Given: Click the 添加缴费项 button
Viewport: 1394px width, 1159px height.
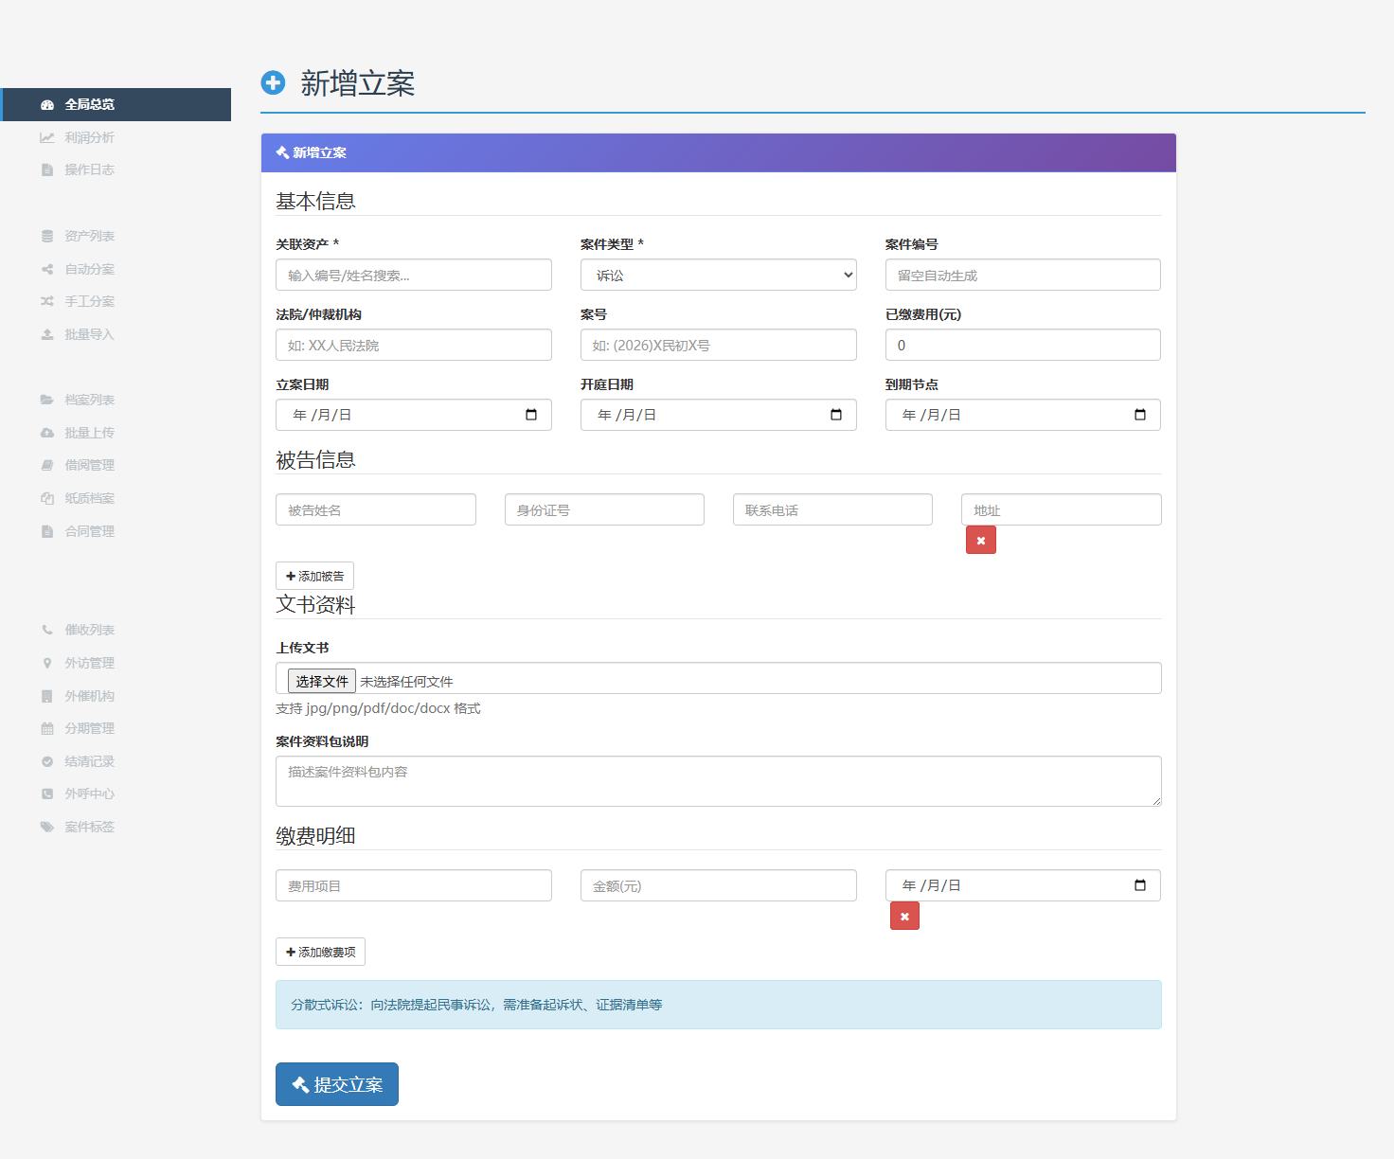Looking at the screenshot, I should [320, 952].
